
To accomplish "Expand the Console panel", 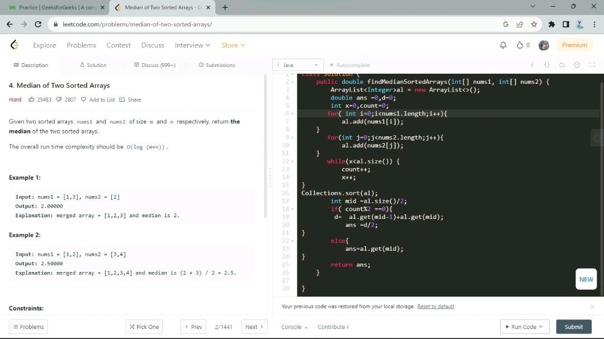I will [294, 327].
